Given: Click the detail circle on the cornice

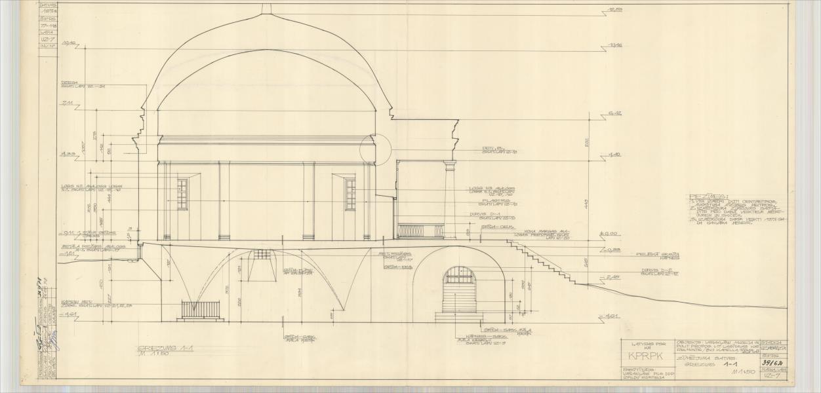Looking at the screenshot, I should pos(376,150).
